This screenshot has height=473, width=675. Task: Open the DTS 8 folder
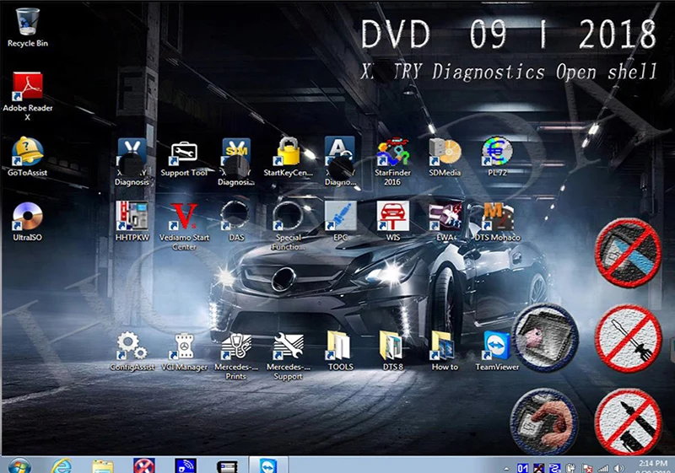pyautogui.click(x=392, y=352)
